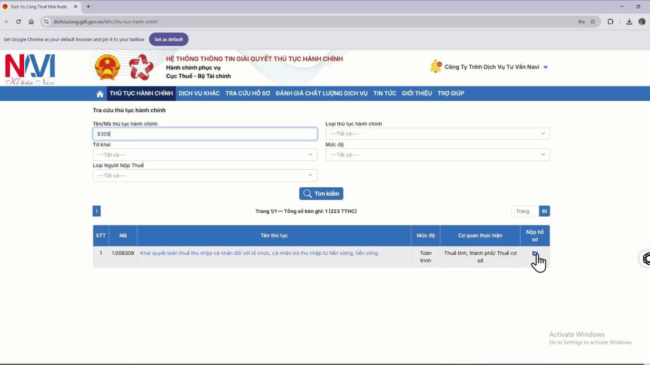The width and height of the screenshot is (650, 365).
Task: Go to the DỊCH VỤ KHÁC menu
Action: pos(199,93)
